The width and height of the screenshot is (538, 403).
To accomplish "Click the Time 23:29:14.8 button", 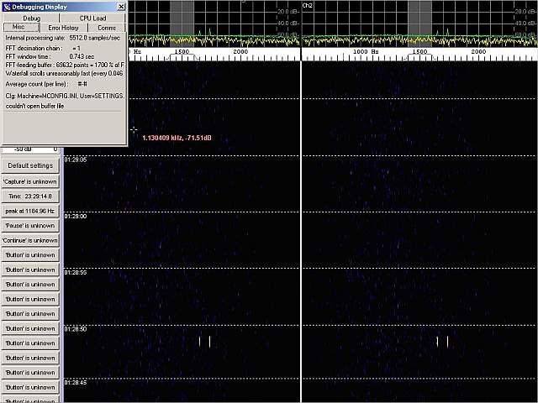I will click(30, 196).
